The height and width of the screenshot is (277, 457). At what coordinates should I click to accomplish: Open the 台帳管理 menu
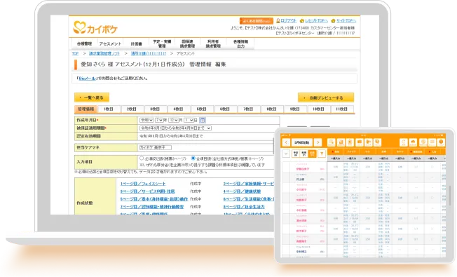pos(84,43)
